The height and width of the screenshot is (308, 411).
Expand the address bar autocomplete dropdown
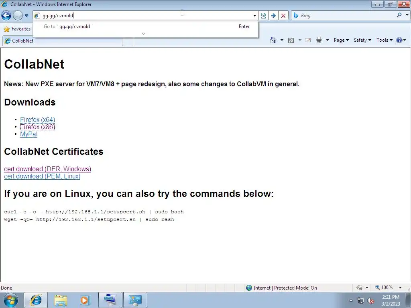pyautogui.click(x=254, y=16)
